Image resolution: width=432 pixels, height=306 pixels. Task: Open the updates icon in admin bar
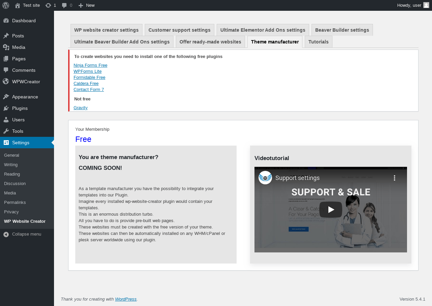point(48,5)
